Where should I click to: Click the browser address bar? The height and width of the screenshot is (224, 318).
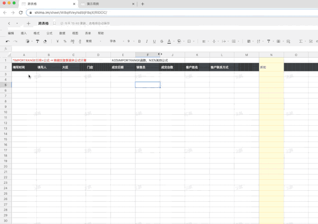click(172, 12)
